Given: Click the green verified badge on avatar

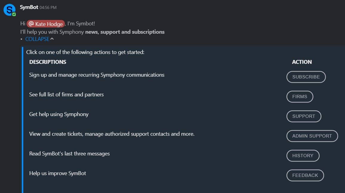Looking at the screenshot, I should 14,14.
